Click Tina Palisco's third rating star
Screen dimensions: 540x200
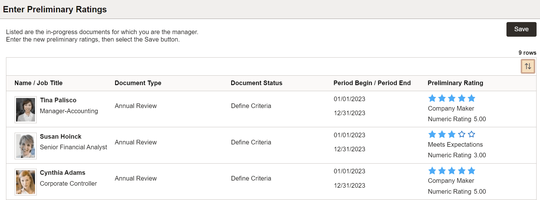point(452,99)
